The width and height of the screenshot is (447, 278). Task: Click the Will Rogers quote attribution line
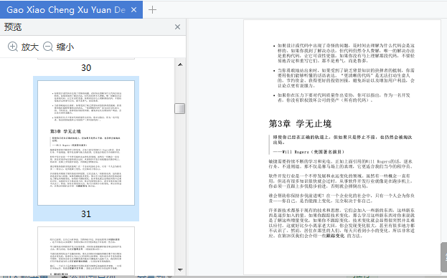pos(309,152)
